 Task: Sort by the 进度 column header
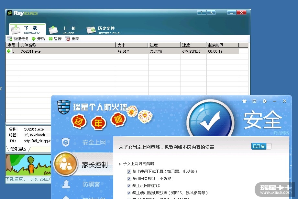point(164,45)
